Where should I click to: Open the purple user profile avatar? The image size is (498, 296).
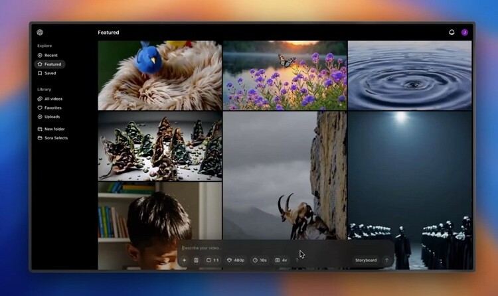tap(465, 32)
